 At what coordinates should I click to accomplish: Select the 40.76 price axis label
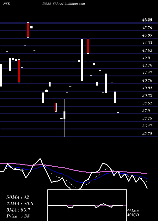pyautogui.click(x=147, y=81)
